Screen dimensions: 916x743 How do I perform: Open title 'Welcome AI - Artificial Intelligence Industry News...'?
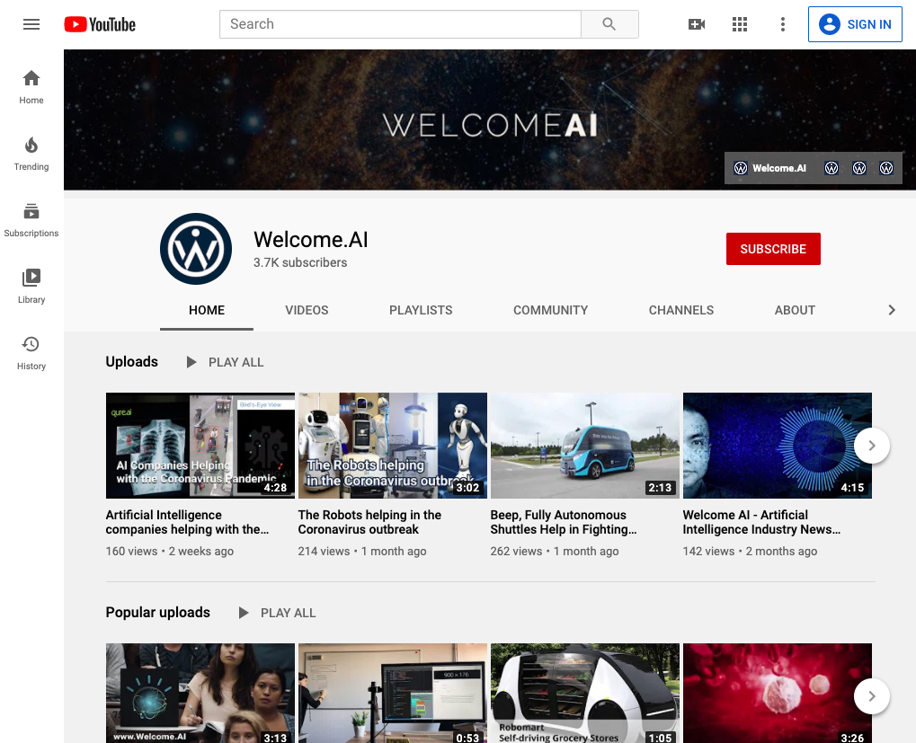coord(761,522)
